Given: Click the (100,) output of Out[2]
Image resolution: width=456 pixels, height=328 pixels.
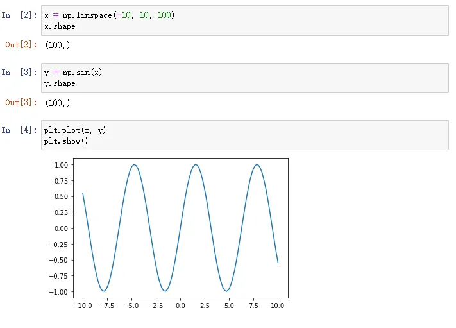Looking at the screenshot, I should pyautogui.click(x=58, y=45).
